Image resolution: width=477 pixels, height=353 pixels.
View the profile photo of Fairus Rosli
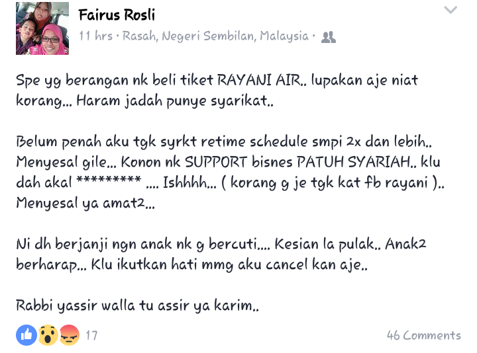[42, 28]
